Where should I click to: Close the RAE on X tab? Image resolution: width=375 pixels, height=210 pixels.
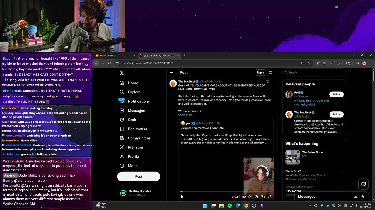[x=178, y=55]
